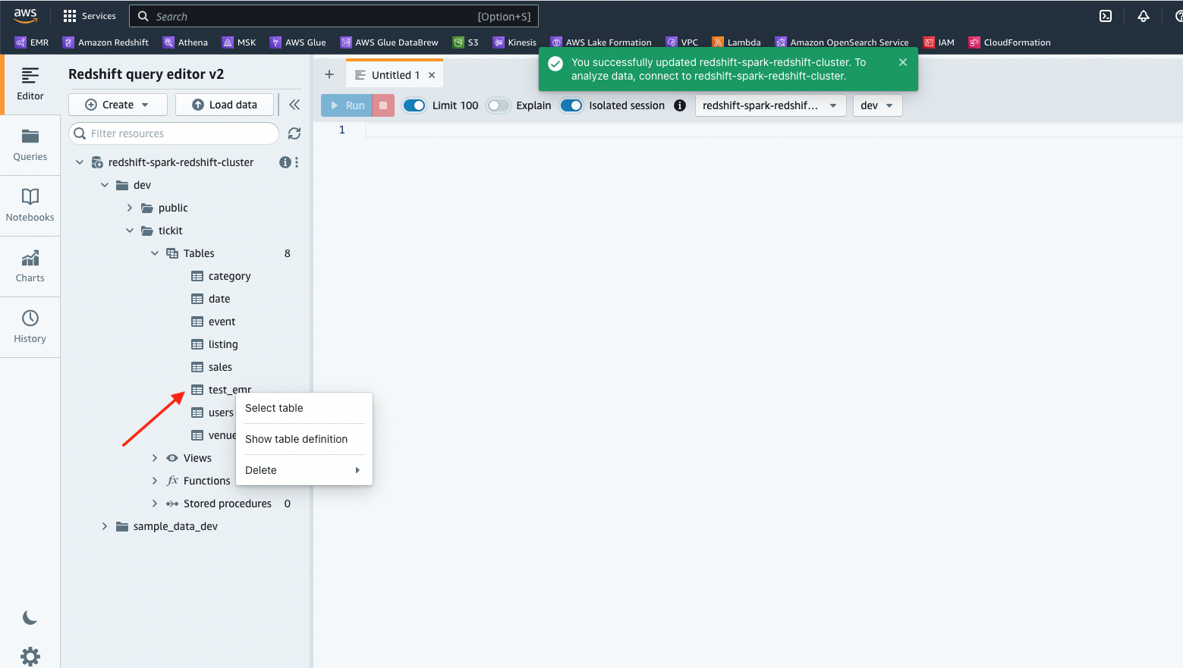The height and width of the screenshot is (668, 1183).
Task: Open the AWS home logo
Action: (x=25, y=16)
